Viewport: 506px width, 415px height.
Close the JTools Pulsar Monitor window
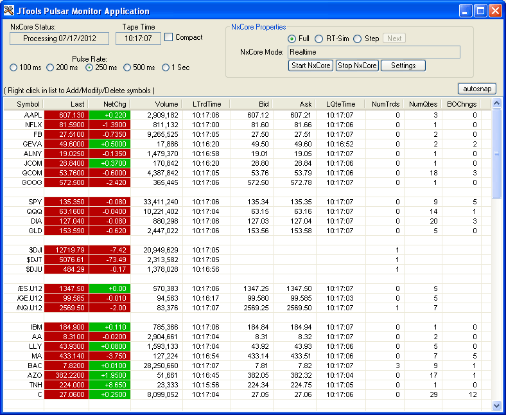pyautogui.click(x=494, y=11)
